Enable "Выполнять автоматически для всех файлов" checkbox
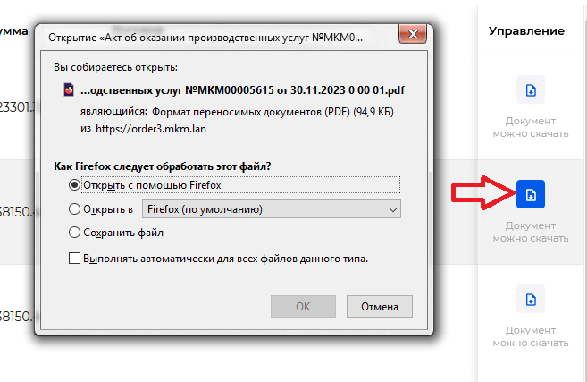 click(x=74, y=259)
